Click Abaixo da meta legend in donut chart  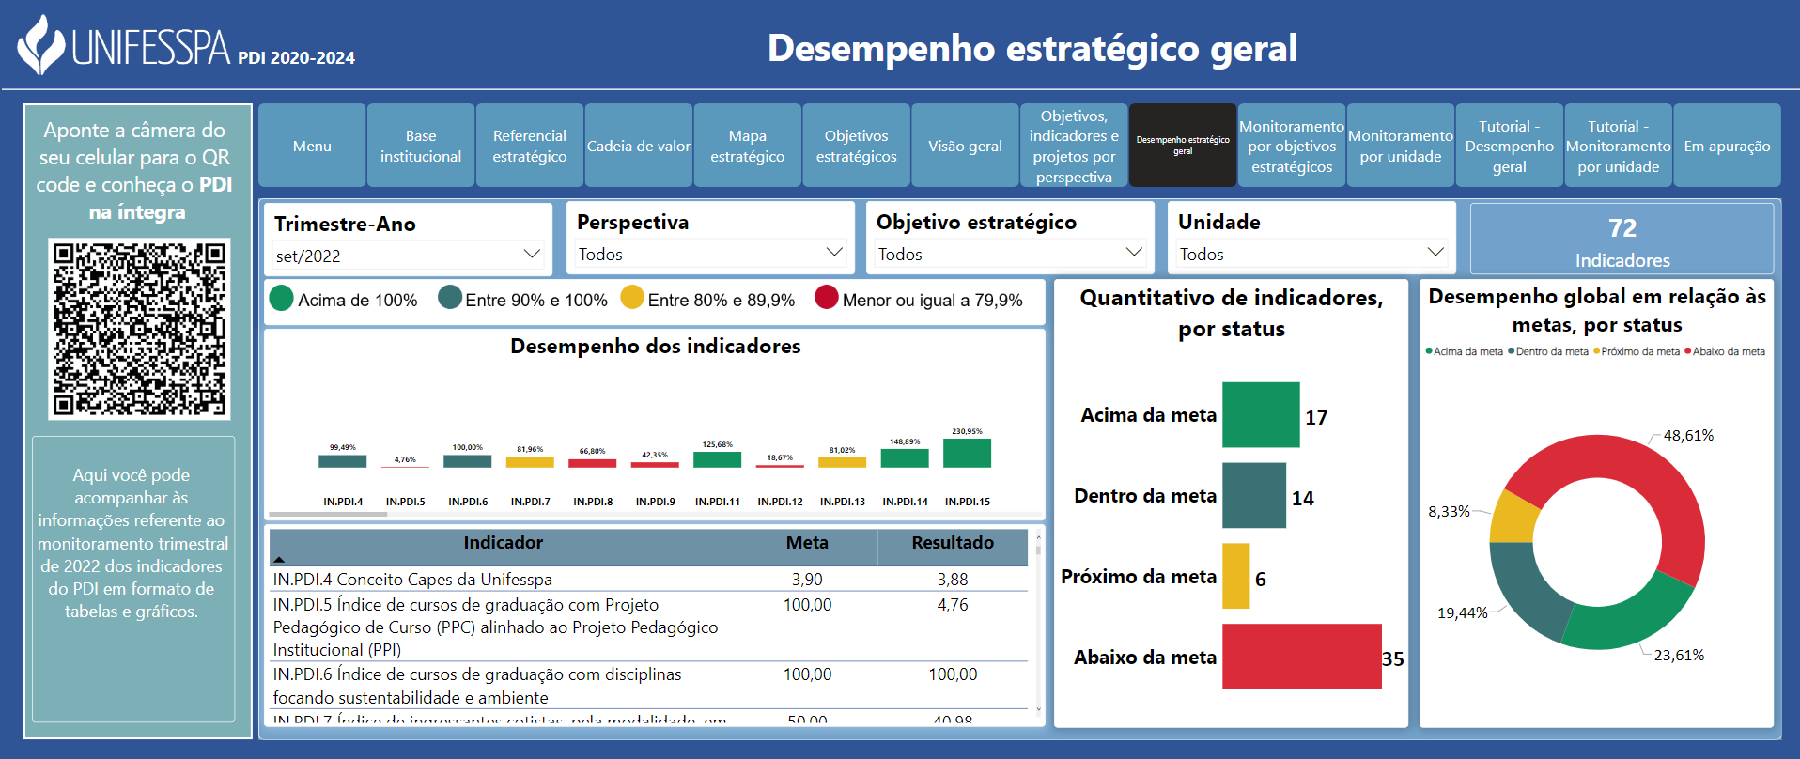click(1725, 351)
